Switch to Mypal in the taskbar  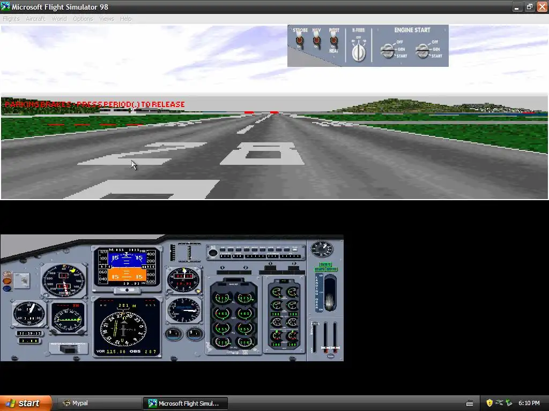point(99,404)
